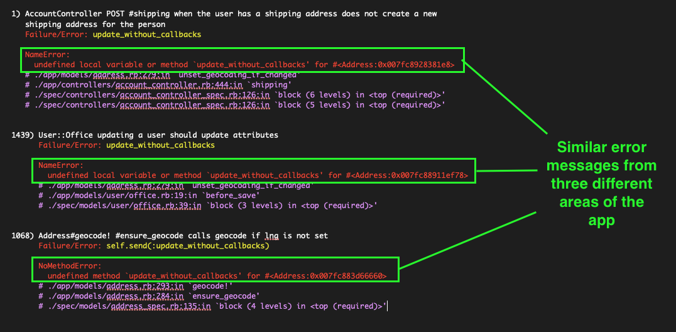
Task: Click the error text mentioning Address:0x007fc88911ef78
Action: coord(258,175)
